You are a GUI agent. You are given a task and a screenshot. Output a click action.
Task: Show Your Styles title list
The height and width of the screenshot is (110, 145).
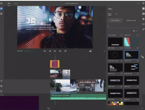coord(115,20)
